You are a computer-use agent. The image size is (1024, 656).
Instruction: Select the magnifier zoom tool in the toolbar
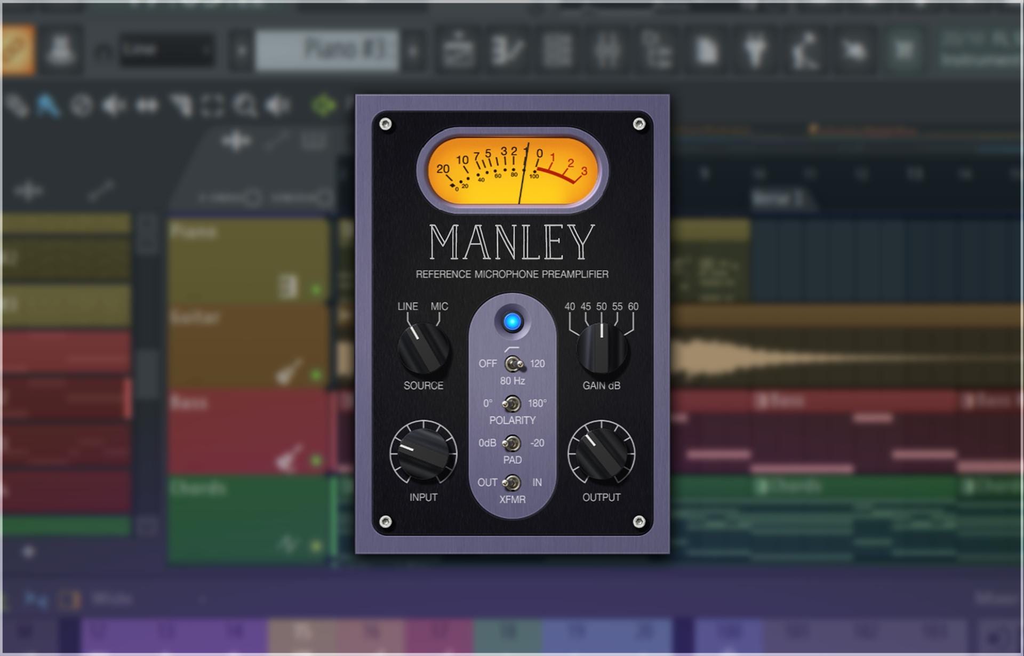tap(245, 106)
